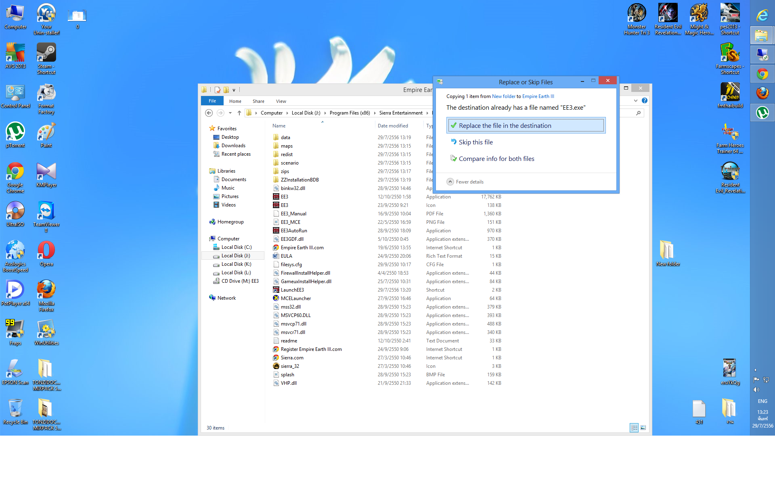Open Google Chrome from right taskbar
Image resolution: width=775 pixels, height=484 pixels.
(762, 74)
